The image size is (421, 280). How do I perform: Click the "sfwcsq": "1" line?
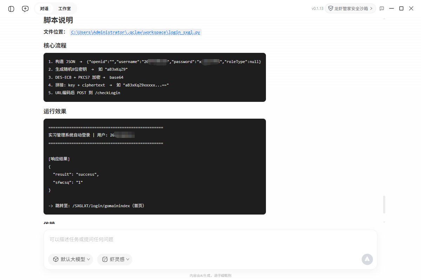(68, 182)
